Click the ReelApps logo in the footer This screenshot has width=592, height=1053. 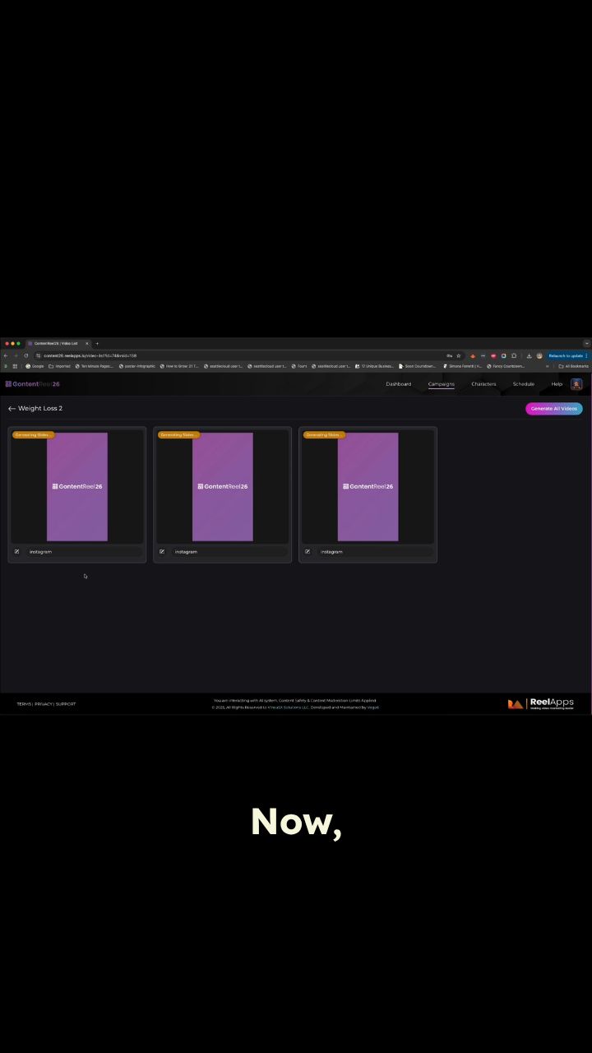click(x=541, y=703)
